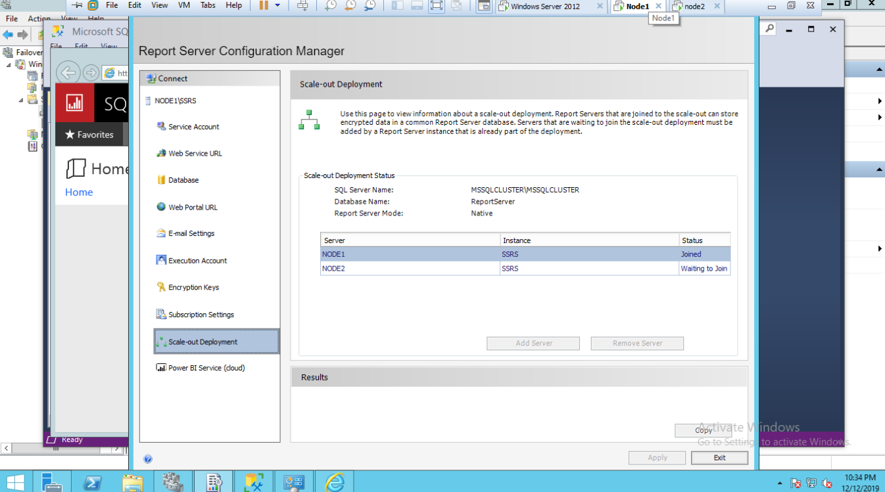Click the revert snapshot toolbar icon

[x=350, y=6]
